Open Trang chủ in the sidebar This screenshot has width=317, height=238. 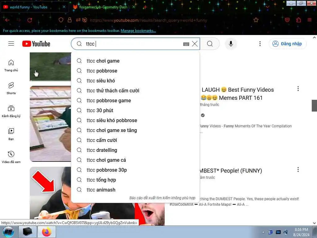(11, 66)
